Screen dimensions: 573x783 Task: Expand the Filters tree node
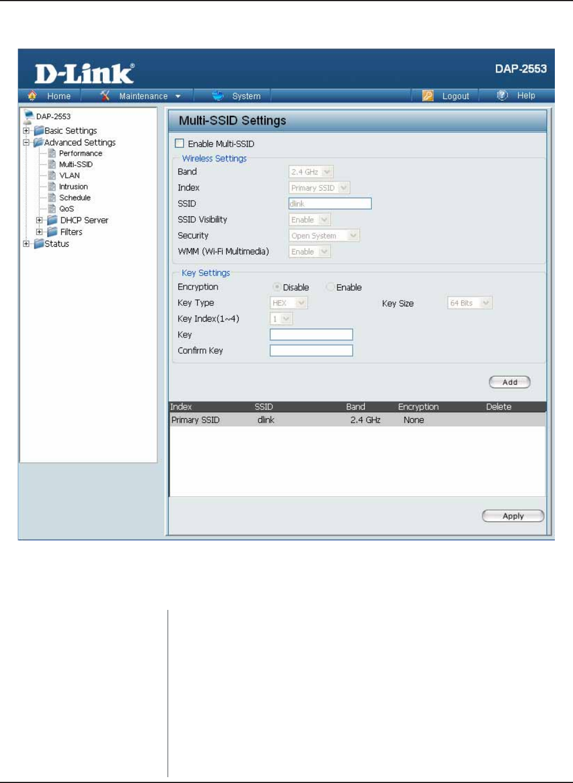[x=39, y=232]
